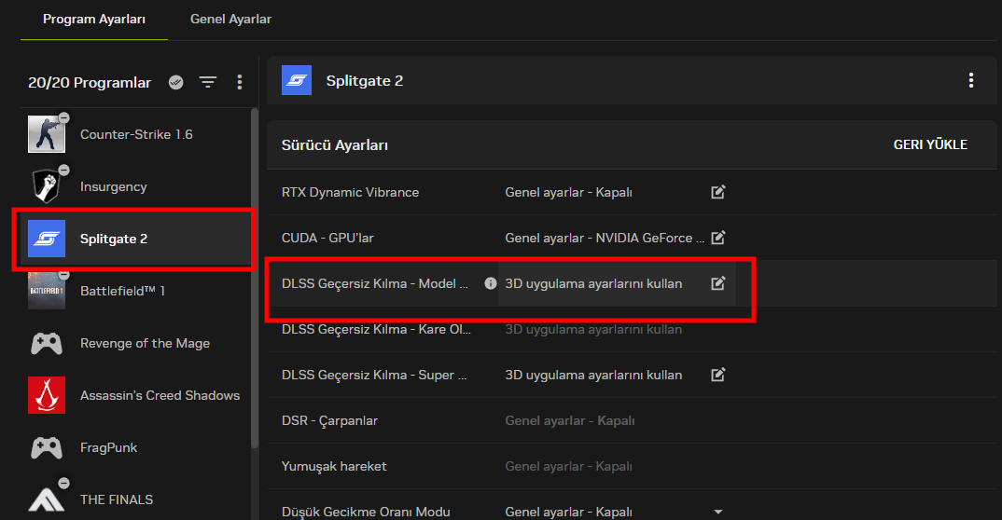1002x520 pixels.
Task: Select FragPunk in program list
Action: tap(135, 448)
